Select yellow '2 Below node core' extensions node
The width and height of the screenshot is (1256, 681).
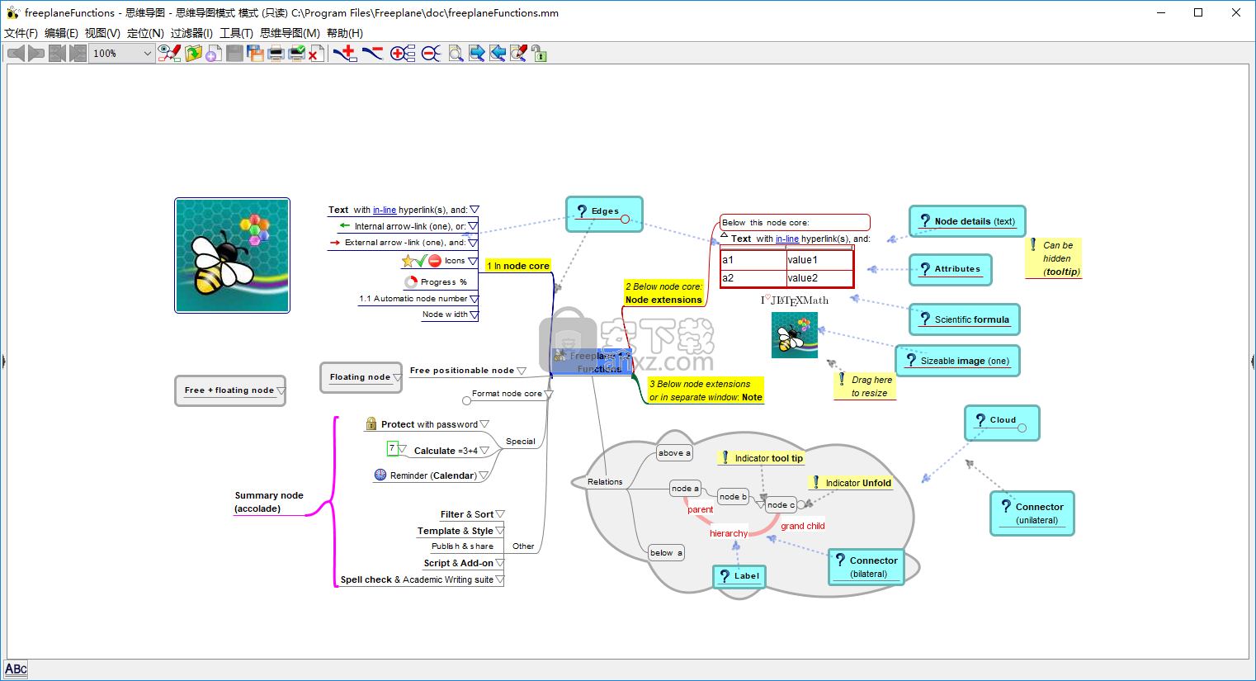pyautogui.click(x=664, y=293)
